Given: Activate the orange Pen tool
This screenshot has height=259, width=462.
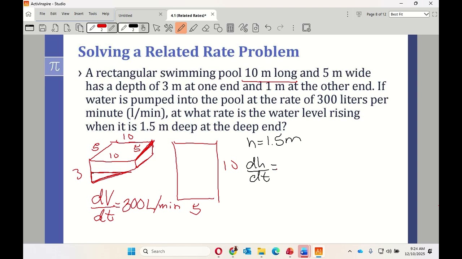Looking at the screenshot, I should click(181, 28).
